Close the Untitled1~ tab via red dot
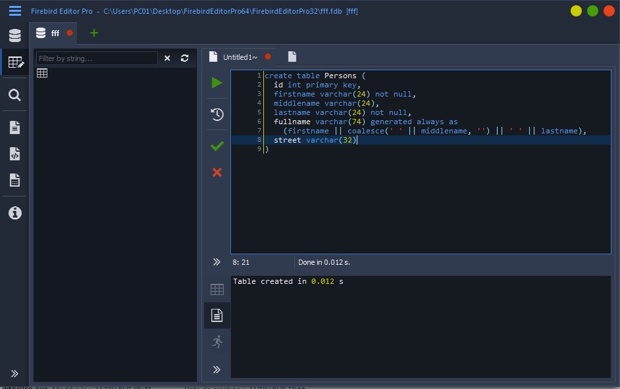The width and height of the screenshot is (620, 389). point(268,57)
